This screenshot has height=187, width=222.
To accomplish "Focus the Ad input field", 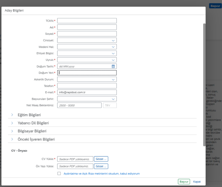I will (87, 27).
